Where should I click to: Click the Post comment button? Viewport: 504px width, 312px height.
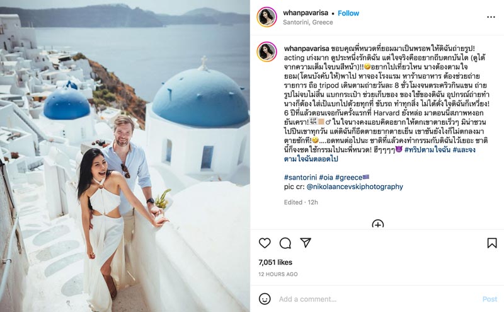[x=490, y=299]
